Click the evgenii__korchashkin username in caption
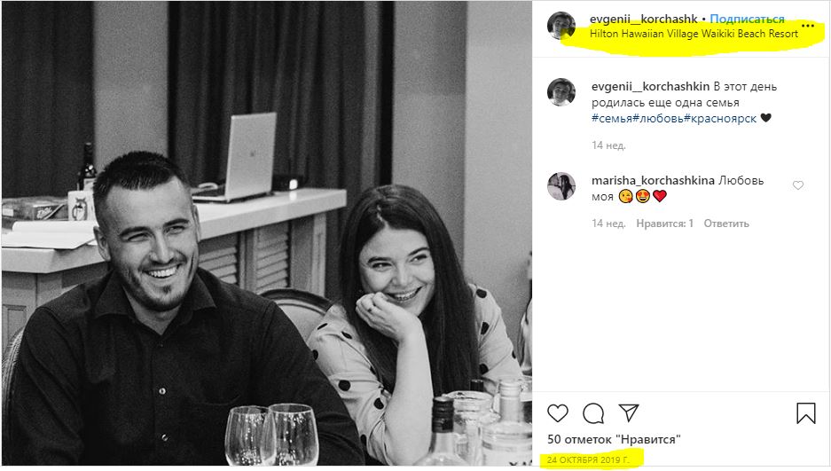Screen dimensions: 831x471 pos(650,87)
